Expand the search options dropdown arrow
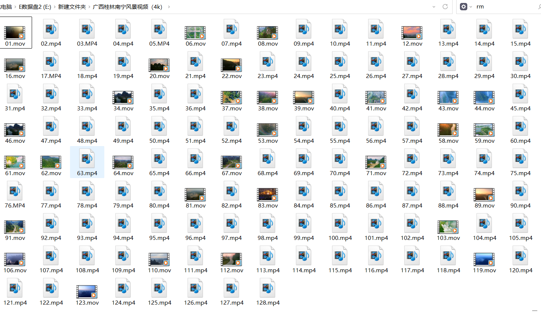541x312 pixels. (471, 7)
